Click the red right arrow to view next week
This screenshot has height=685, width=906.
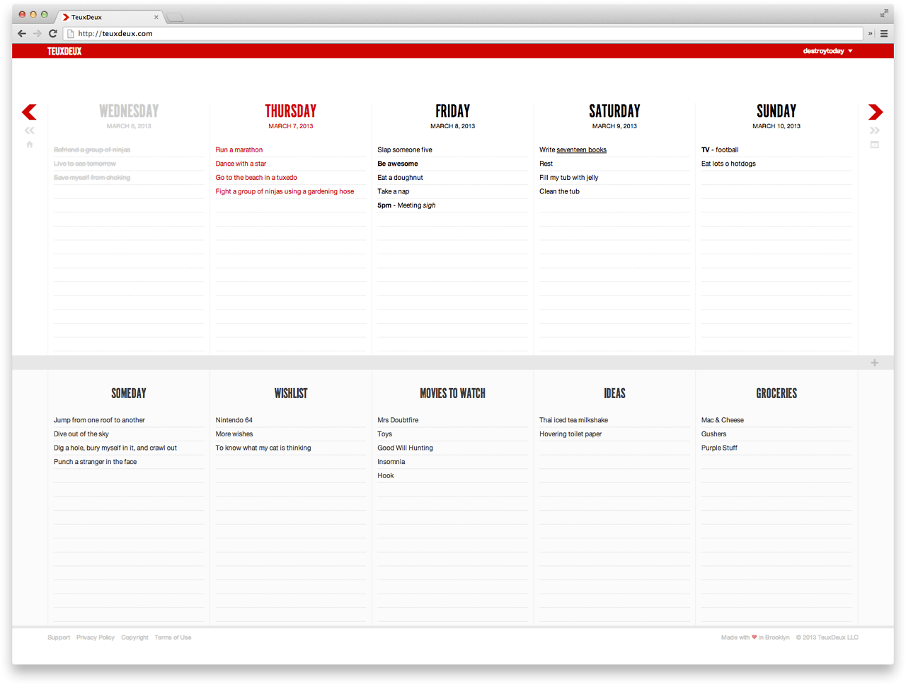point(876,112)
